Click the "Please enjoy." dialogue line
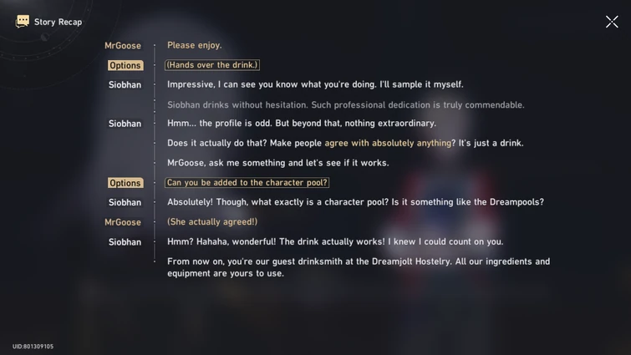The image size is (631, 355). point(194,45)
